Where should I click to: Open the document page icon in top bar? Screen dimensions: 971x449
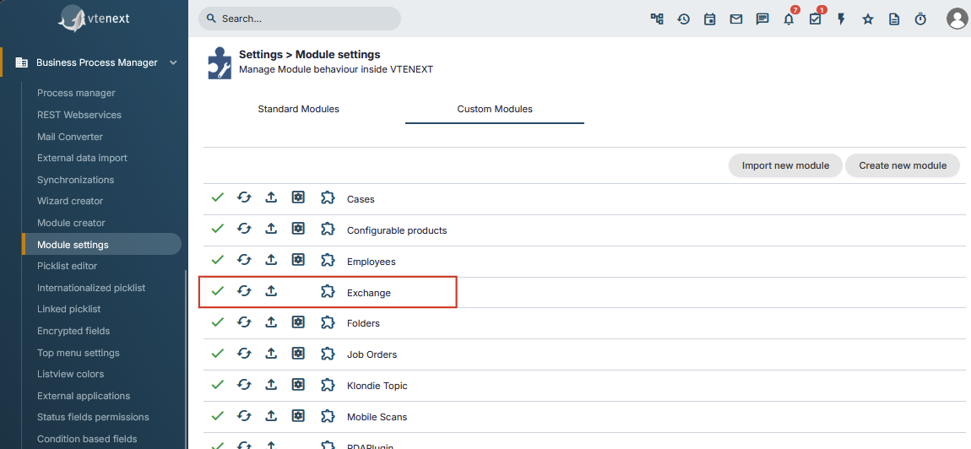(893, 19)
